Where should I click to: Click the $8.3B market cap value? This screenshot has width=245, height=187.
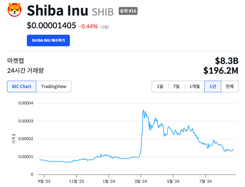tap(226, 61)
